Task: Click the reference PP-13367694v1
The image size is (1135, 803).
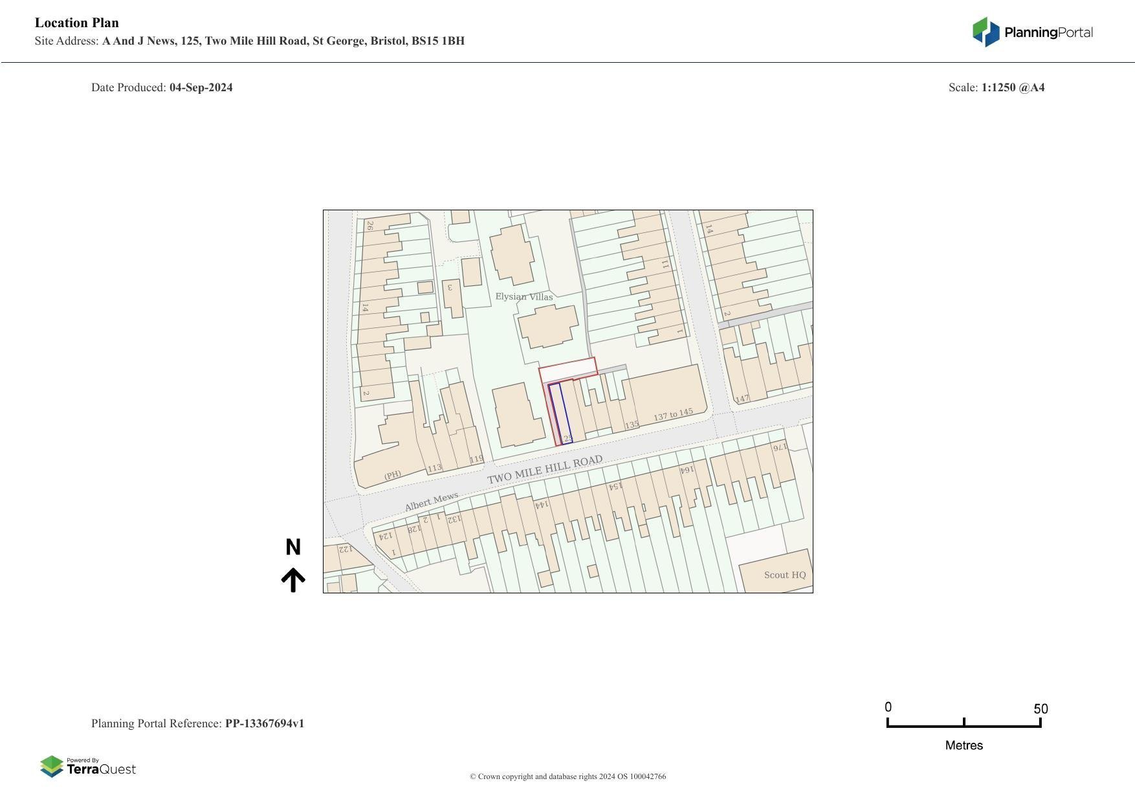Action: click(265, 723)
